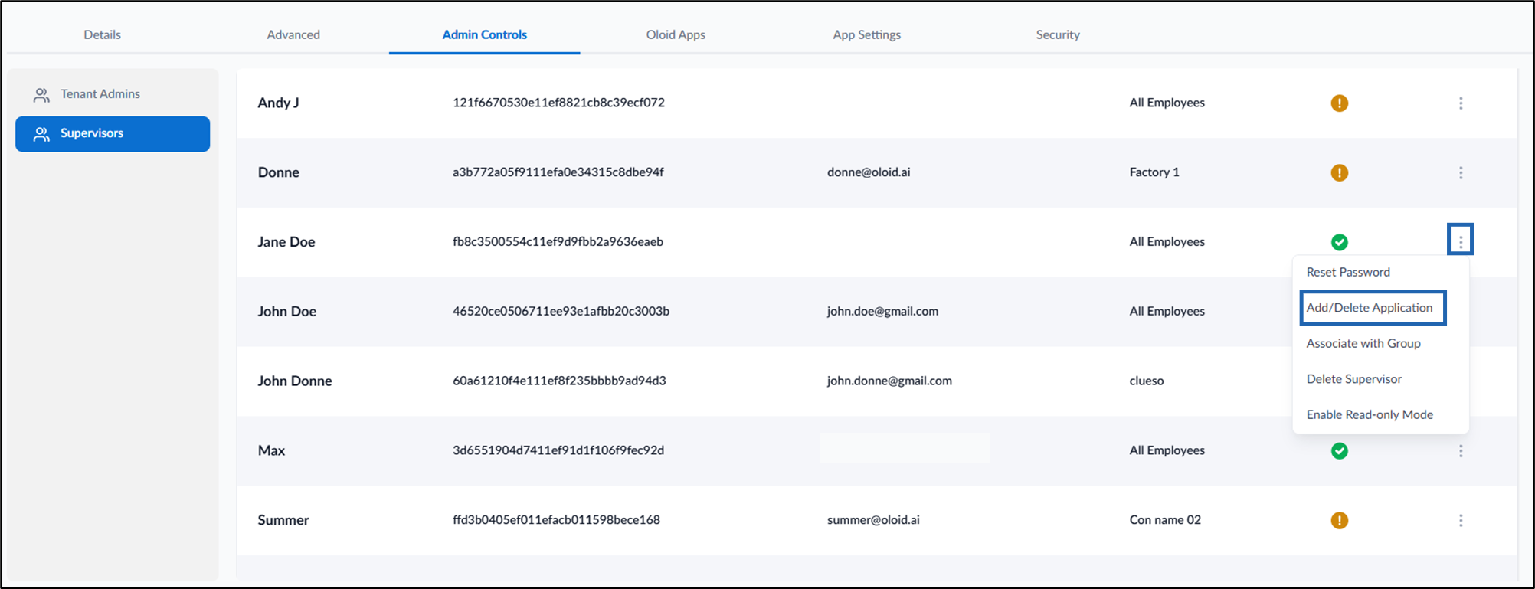This screenshot has height=589, width=1535.
Task: Click All Employees in Jane Doe row
Action: point(1167,242)
